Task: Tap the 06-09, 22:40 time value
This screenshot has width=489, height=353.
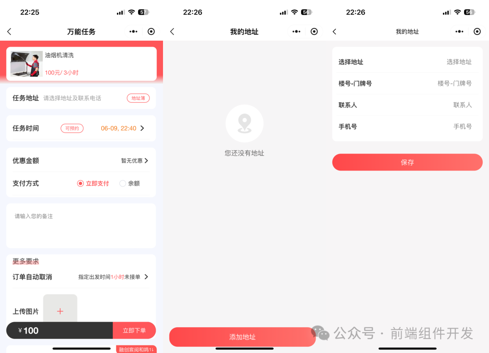Action: point(119,128)
